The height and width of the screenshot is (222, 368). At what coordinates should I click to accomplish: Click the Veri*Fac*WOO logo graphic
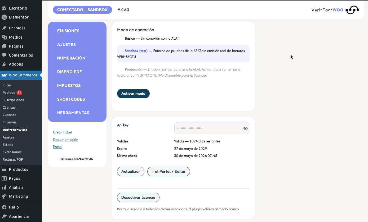coord(352,10)
